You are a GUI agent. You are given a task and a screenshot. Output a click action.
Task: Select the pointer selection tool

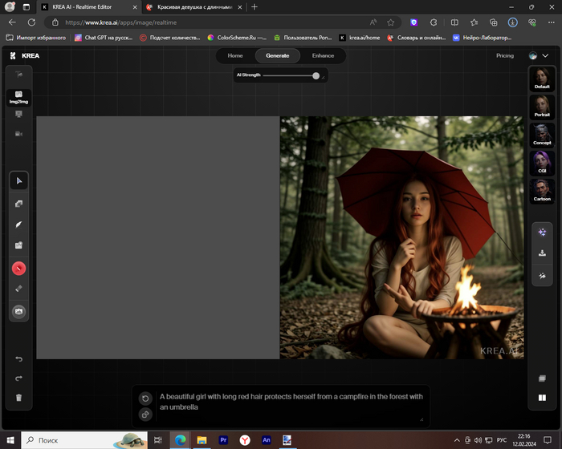pyautogui.click(x=18, y=181)
